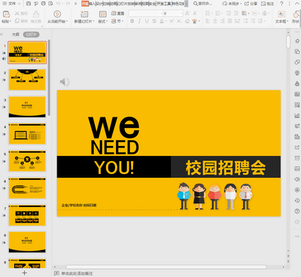Toggle center alignment paragraph button
Viewport: 301px width, 277px height.
coord(215,21)
